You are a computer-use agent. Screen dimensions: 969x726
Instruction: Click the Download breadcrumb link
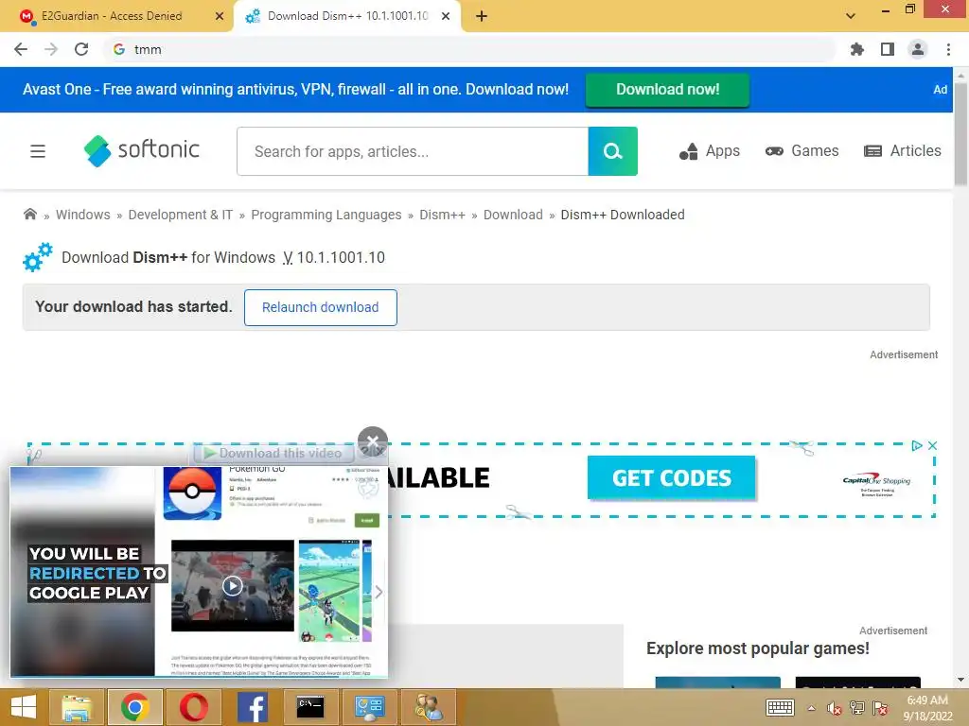pyautogui.click(x=513, y=215)
